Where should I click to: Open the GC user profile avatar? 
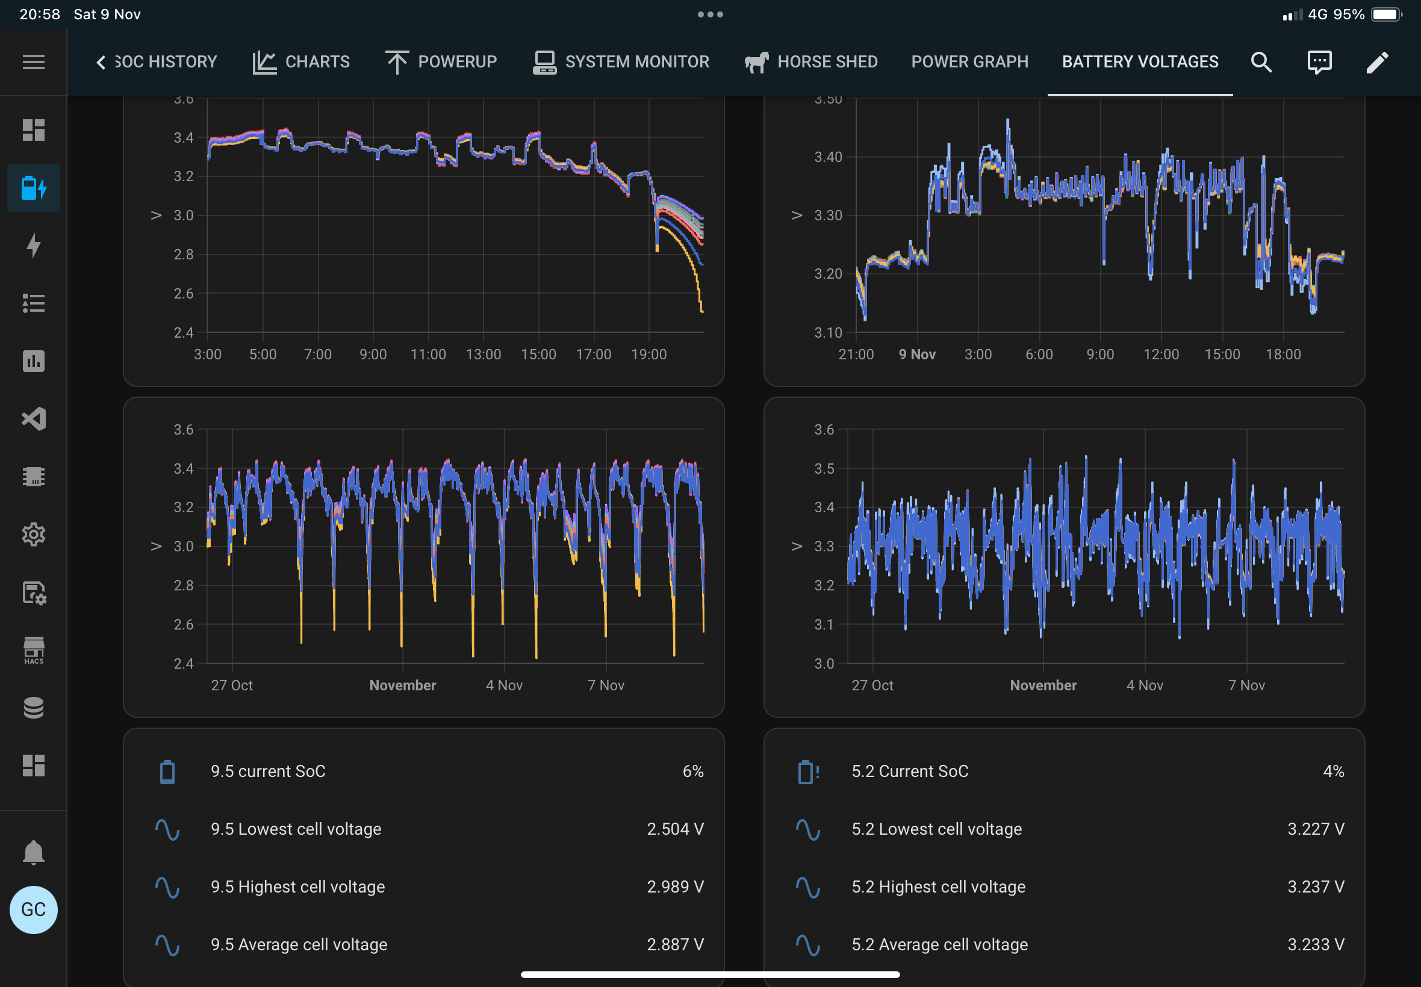[x=33, y=909]
